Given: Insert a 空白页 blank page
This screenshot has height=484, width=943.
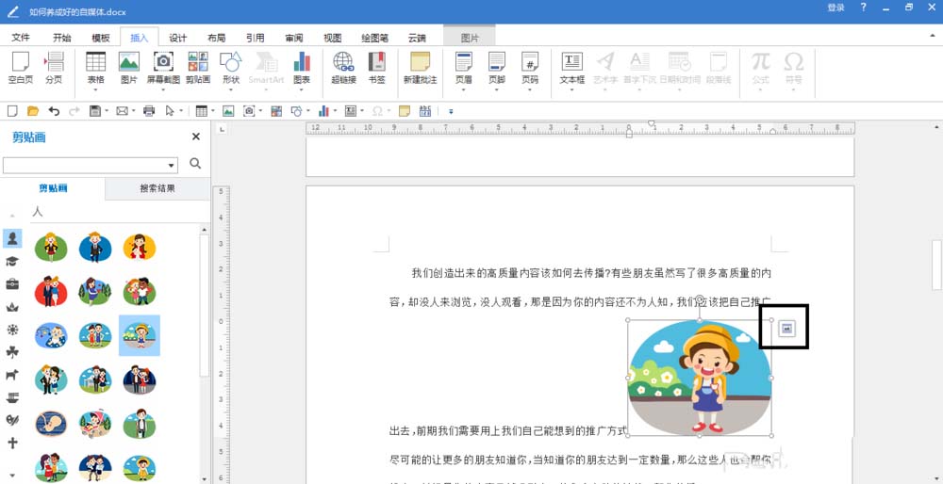Looking at the screenshot, I should coord(21,67).
